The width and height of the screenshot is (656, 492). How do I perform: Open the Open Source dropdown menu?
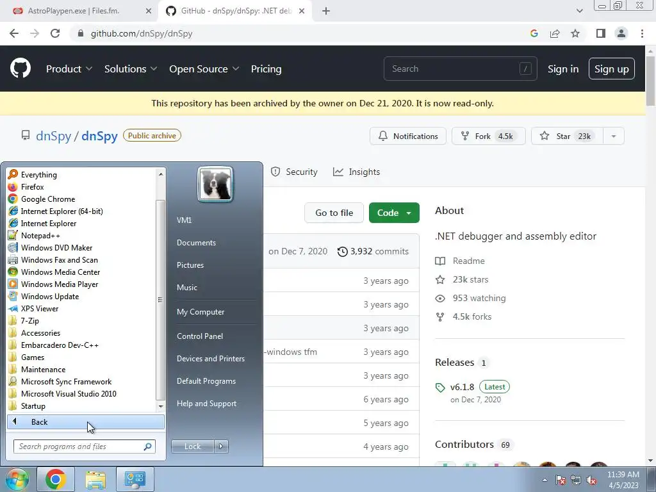(x=204, y=69)
